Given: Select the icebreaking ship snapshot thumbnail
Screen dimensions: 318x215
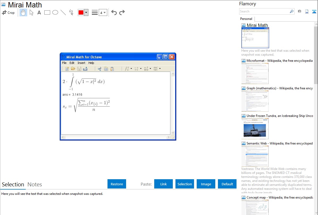Looking at the screenshot, I should point(255,129).
